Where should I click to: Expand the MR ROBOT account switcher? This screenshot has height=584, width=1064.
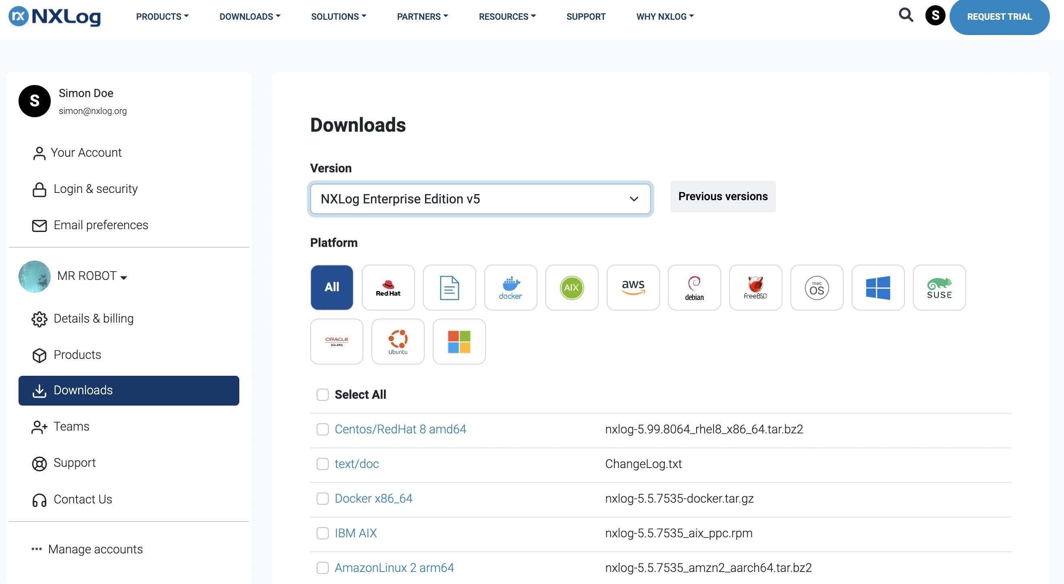pos(92,276)
